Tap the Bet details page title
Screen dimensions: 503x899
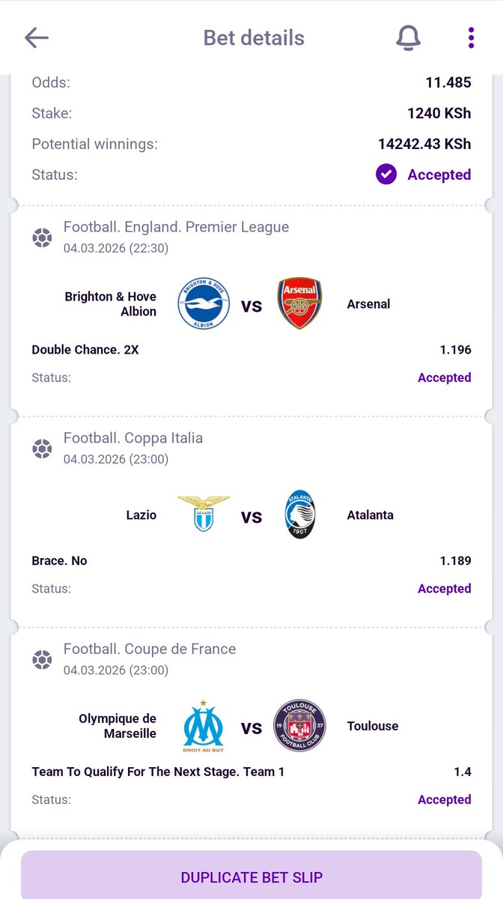(254, 38)
